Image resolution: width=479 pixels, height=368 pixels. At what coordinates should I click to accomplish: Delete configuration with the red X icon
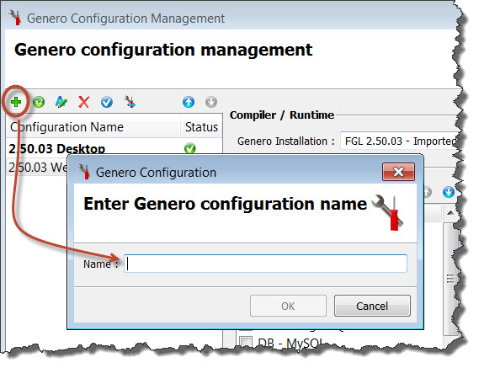[x=83, y=102]
